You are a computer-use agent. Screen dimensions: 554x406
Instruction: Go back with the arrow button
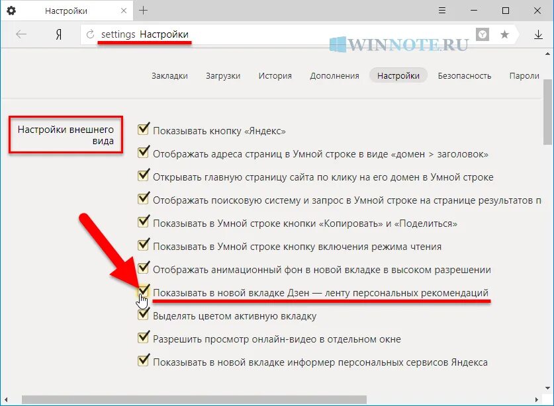point(22,34)
